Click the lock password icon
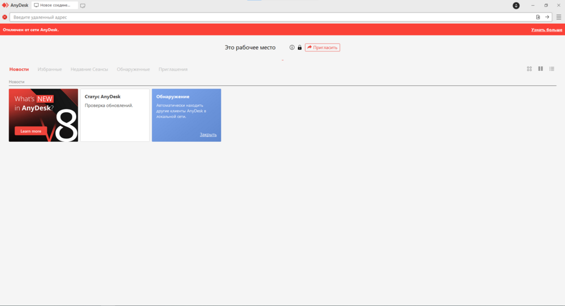This screenshot has width=565, height=306. pos(299,47)
